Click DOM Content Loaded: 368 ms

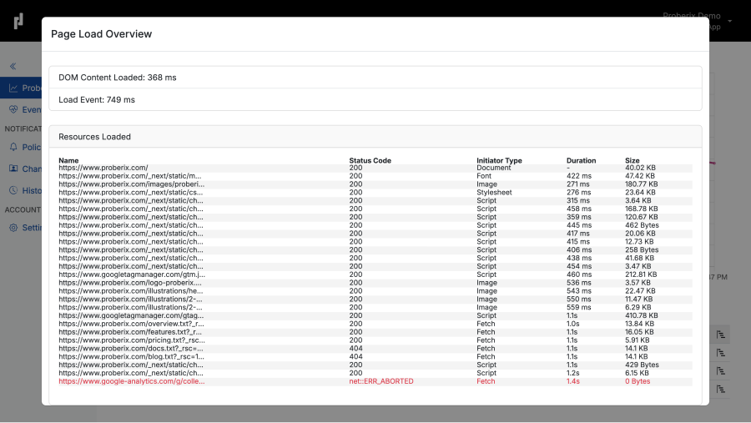pos(118,78)
